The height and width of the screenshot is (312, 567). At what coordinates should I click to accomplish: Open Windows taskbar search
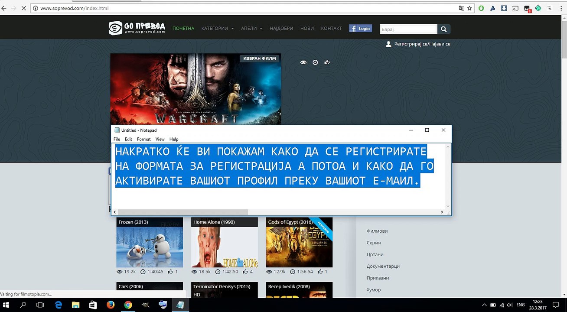pyautogui.click(x=23, y=305)
